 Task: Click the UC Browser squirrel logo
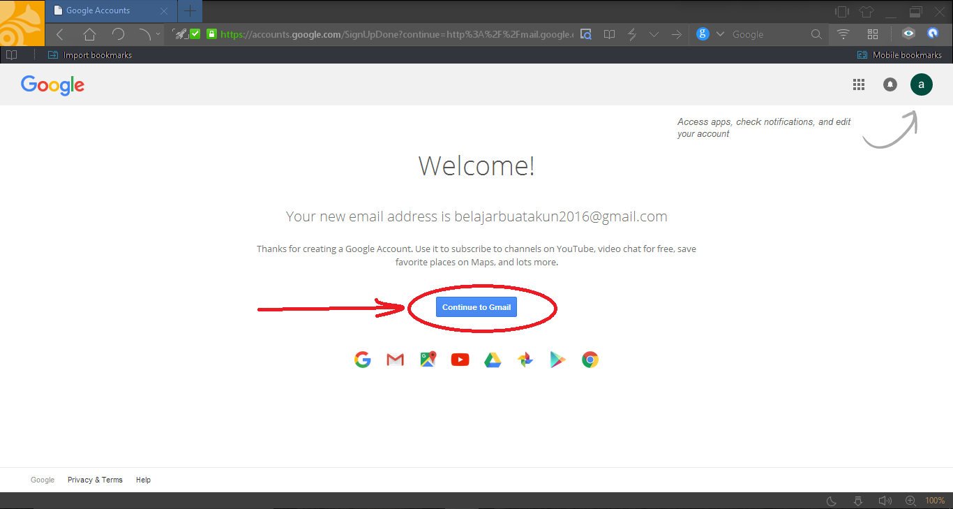pos(21,22)
